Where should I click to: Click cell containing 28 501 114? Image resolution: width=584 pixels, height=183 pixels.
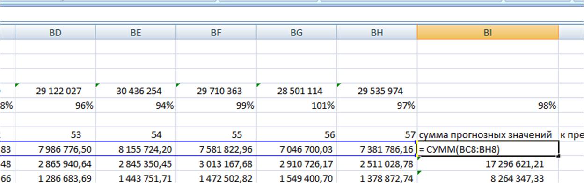point(296,91)
